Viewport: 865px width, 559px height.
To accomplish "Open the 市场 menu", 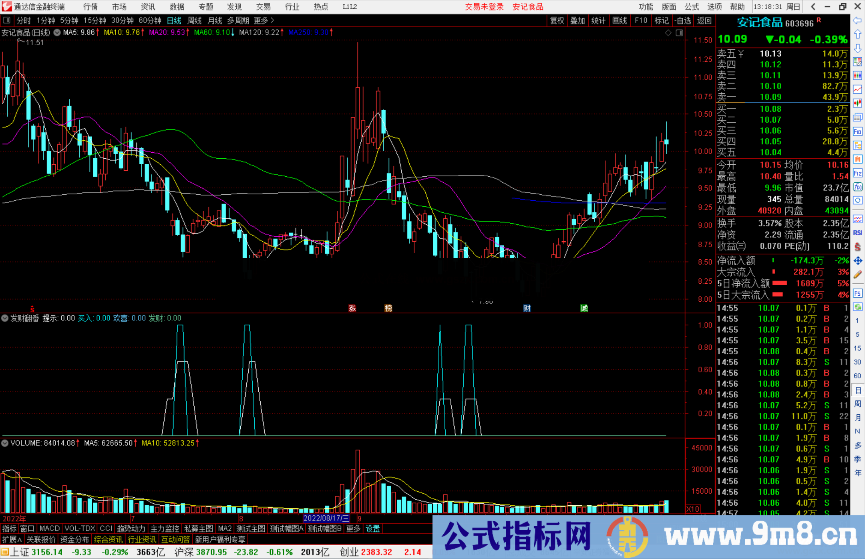I will click(119, 6).
